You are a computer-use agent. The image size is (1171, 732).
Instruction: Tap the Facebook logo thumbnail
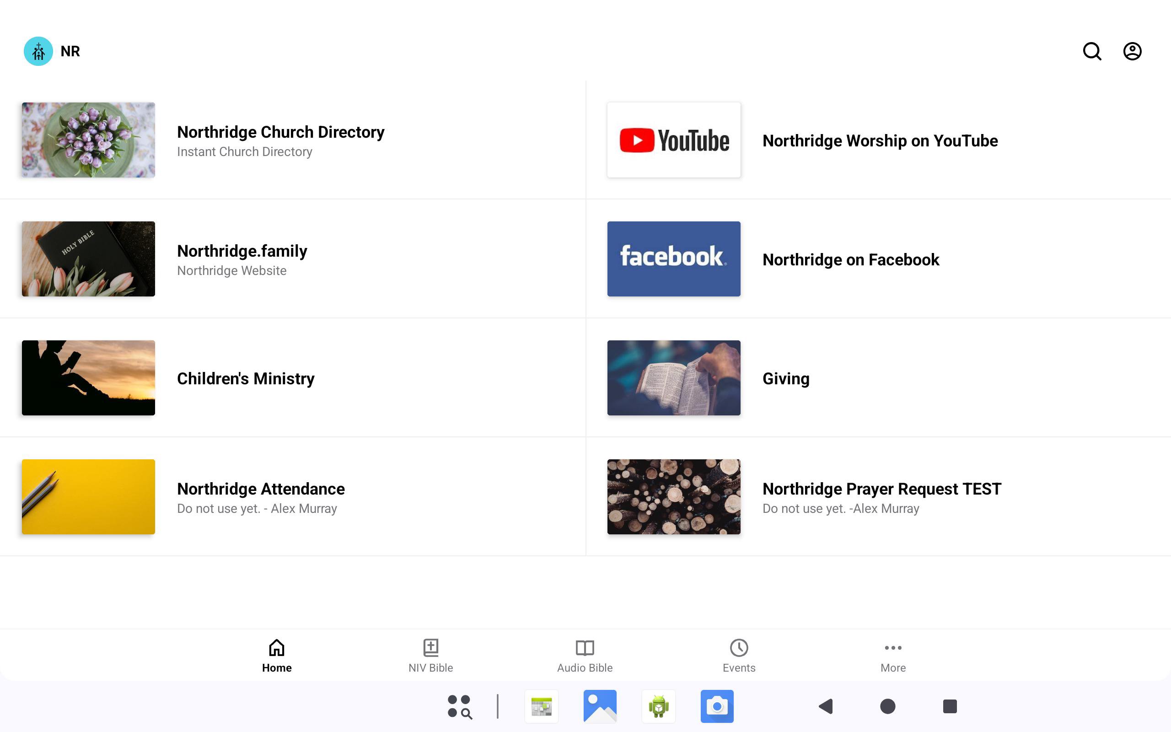click(674, 259)
